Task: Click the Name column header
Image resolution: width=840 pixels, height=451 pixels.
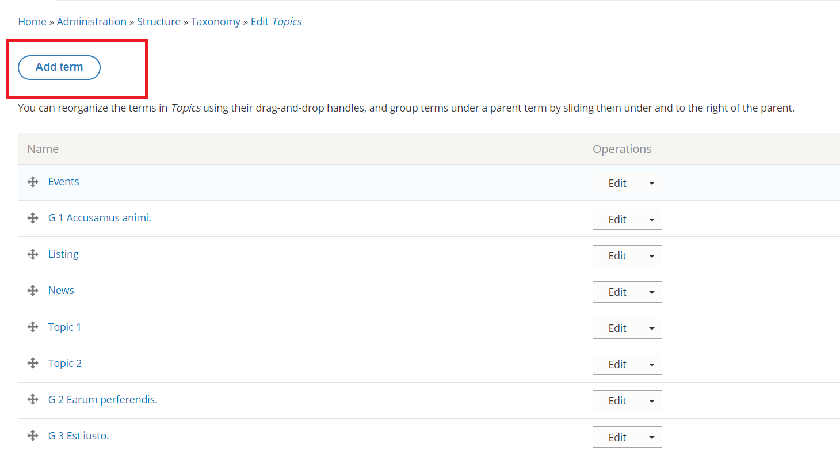Action: pyautogui.click(x=43, y=149)
